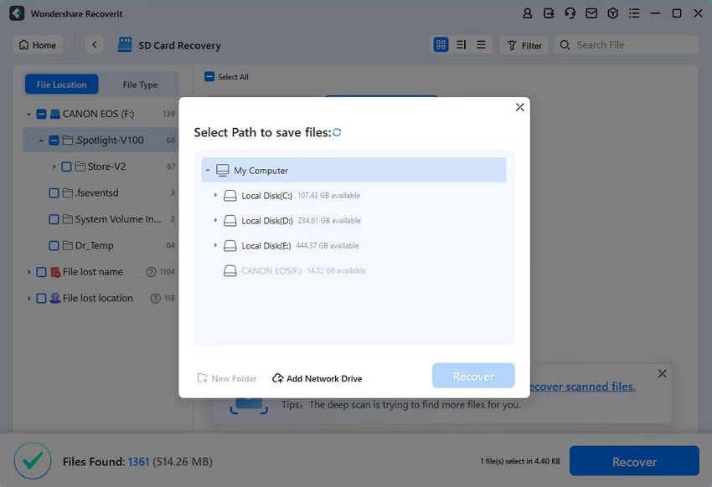This screenshot has height=487, width=712.
Task: Switch to the File Location tab
Action: (61, 85)
